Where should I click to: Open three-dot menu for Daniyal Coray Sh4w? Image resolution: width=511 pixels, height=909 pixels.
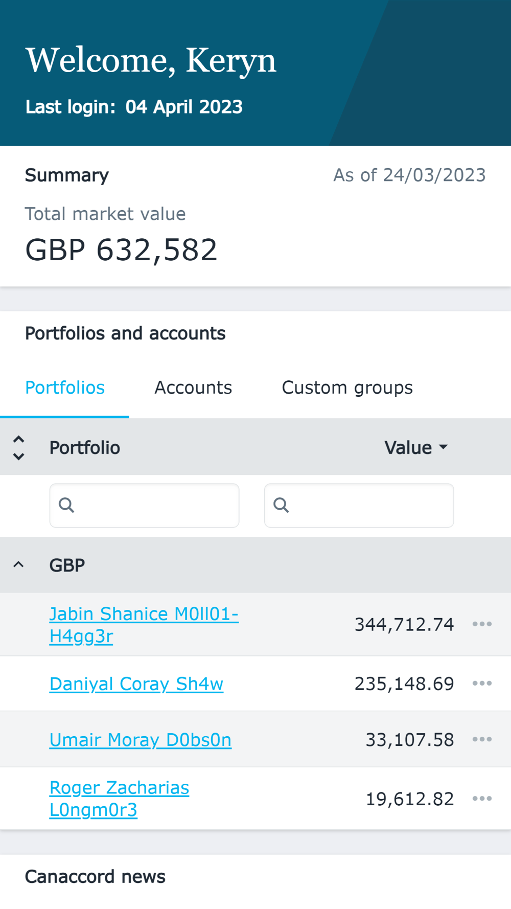pos(482,684)
